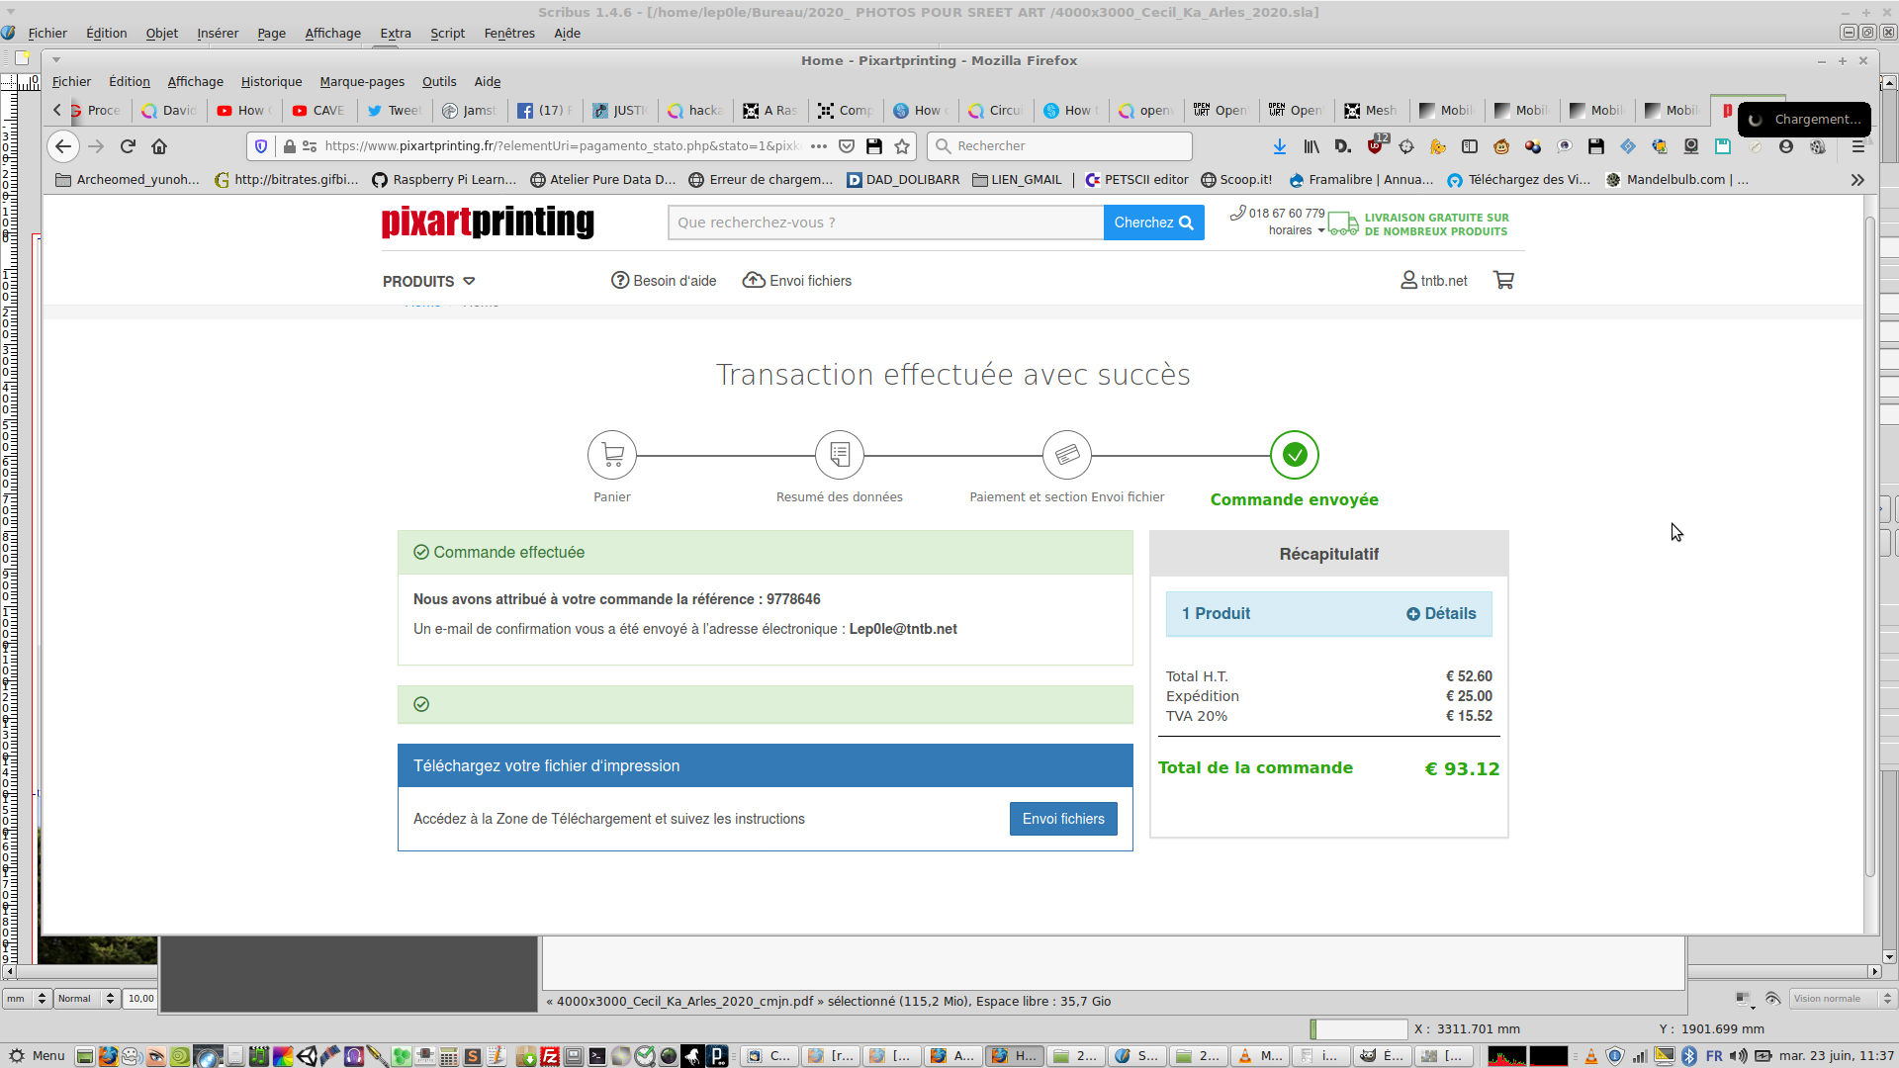Click the Panier step cart circle
This screenshot has height=1068, width=1899.
pyautogui.click(x=611, y=455)
